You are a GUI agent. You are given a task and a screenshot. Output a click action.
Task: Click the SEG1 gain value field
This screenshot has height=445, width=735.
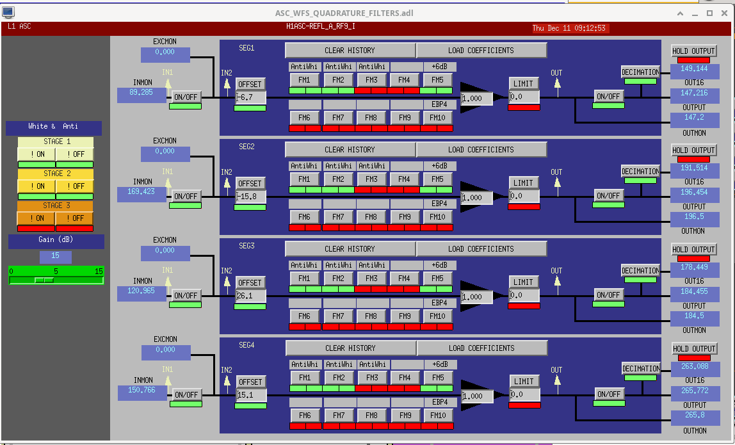point(476,99)
